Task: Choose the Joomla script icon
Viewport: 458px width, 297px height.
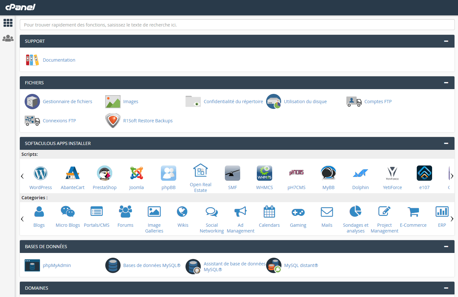Action: pos(137,173)
